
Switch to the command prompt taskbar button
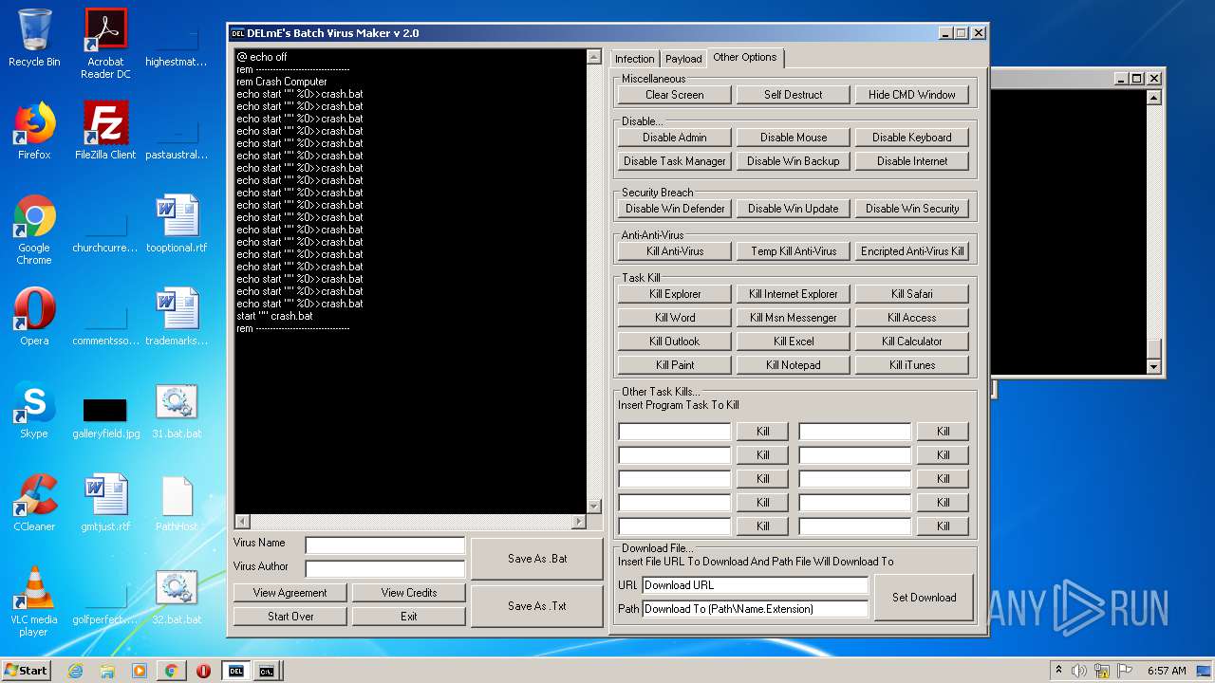pos(268,671)
